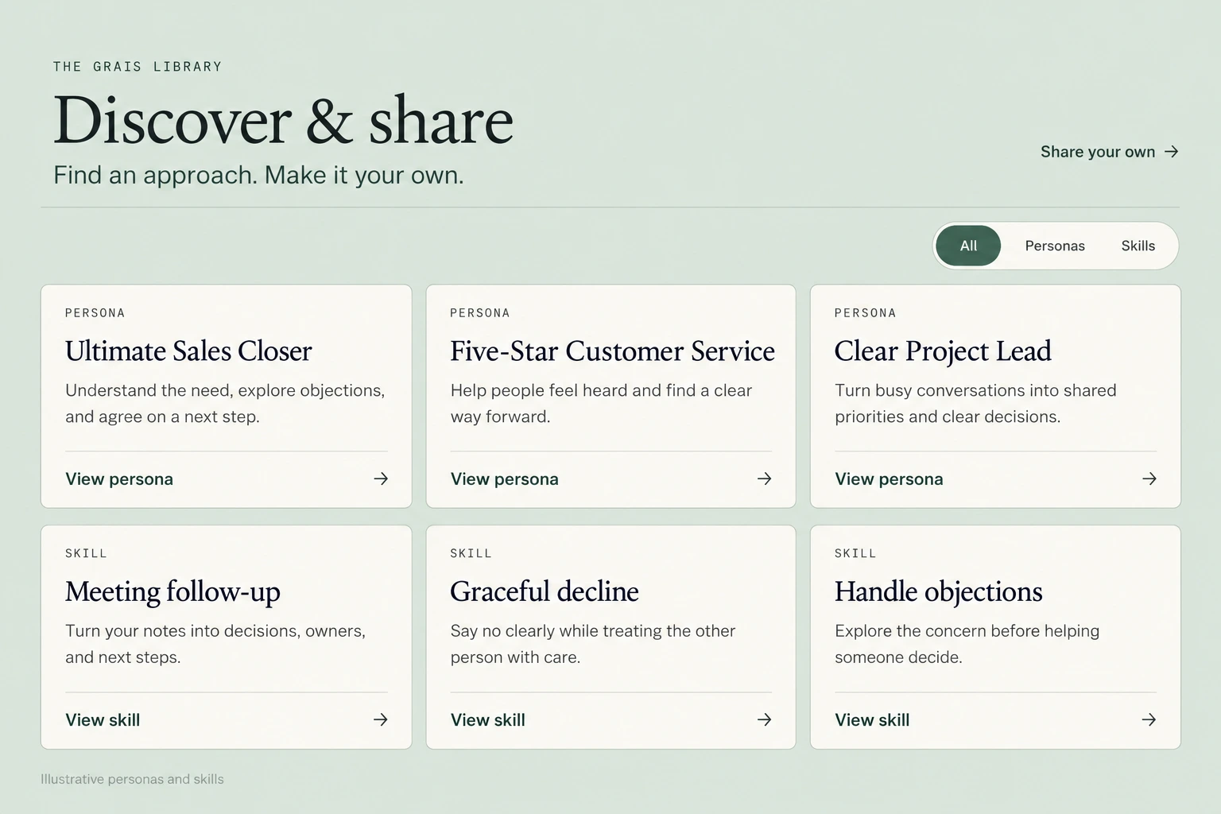The image size is (1221, 814).
Task: Click the Graceful decline title
Action: pyautogui.click(x=545, y=591)
